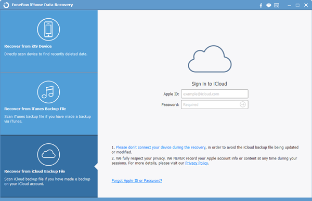Switch to Recover from iTunes Backup File tab

49,104
